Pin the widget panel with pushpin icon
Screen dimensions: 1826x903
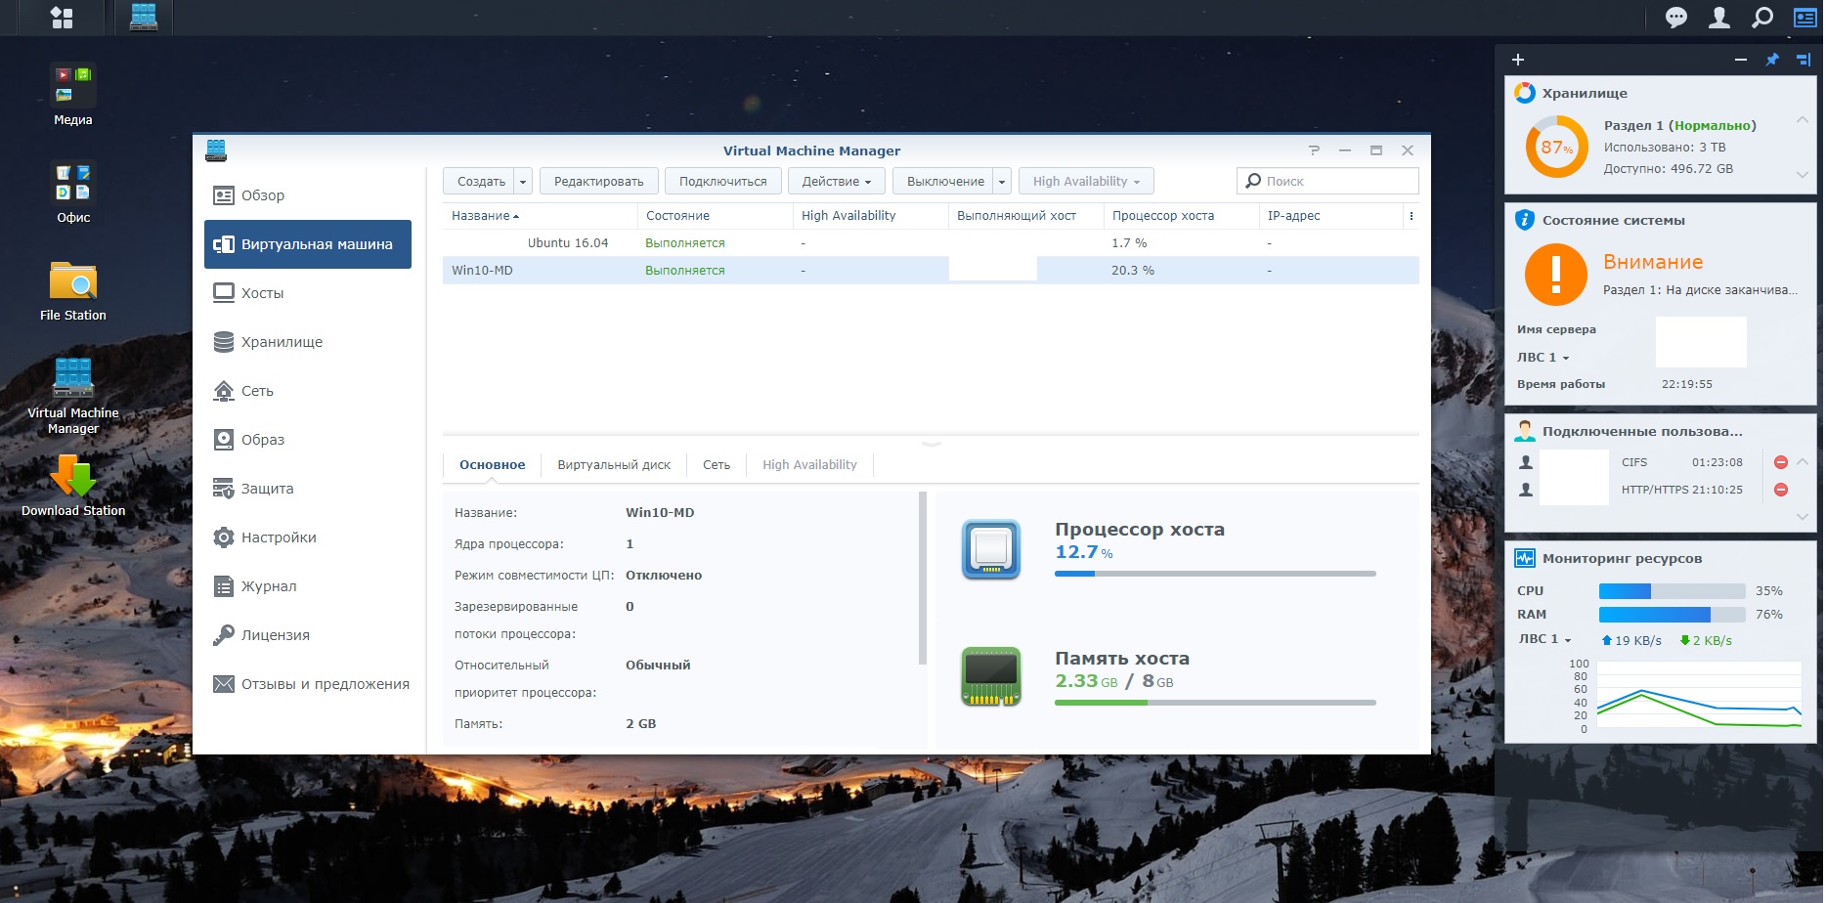coord(1772,60)
